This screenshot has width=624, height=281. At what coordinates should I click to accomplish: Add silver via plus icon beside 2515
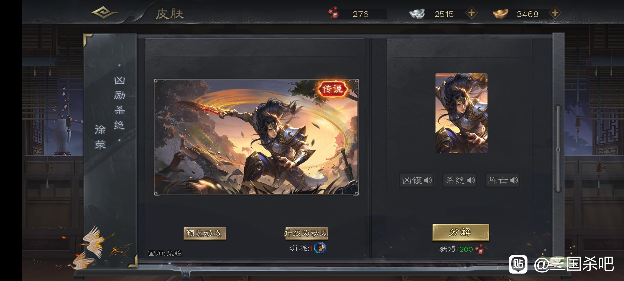(x=471, y=13)
